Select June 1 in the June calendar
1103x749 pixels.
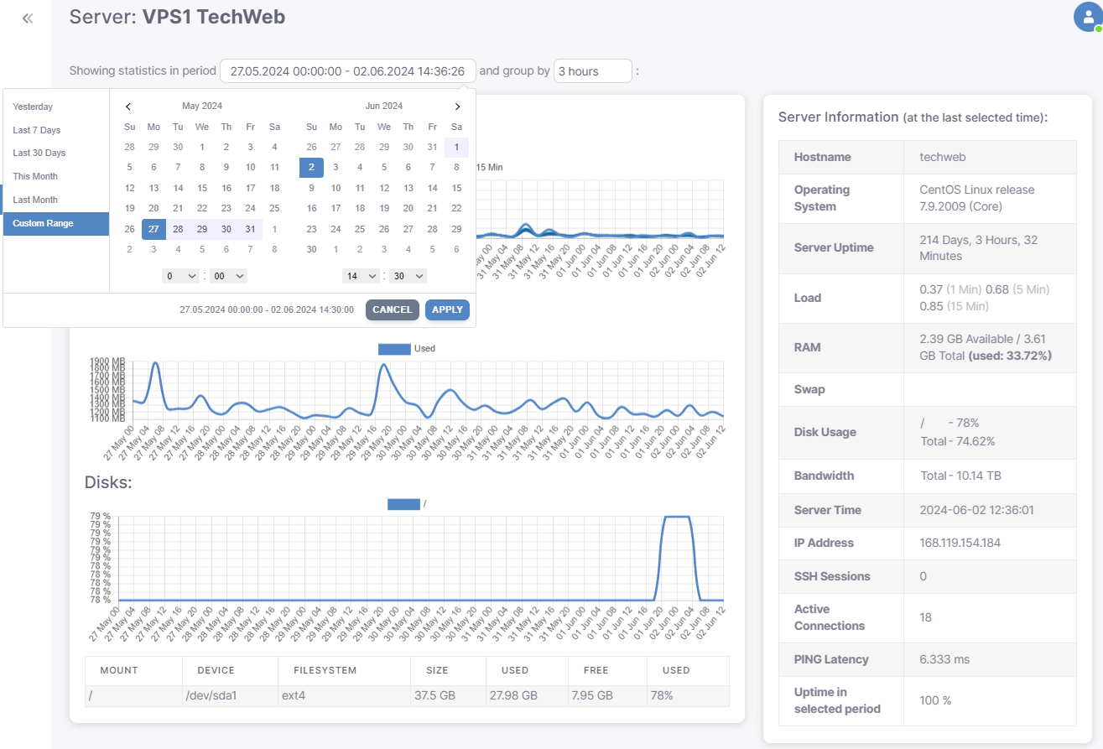pos(456,147)
